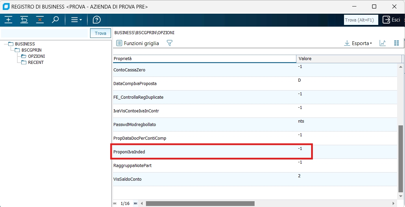Click the Trova (Alt+F1) search field

pyautogui.click(x=361, y=20)
